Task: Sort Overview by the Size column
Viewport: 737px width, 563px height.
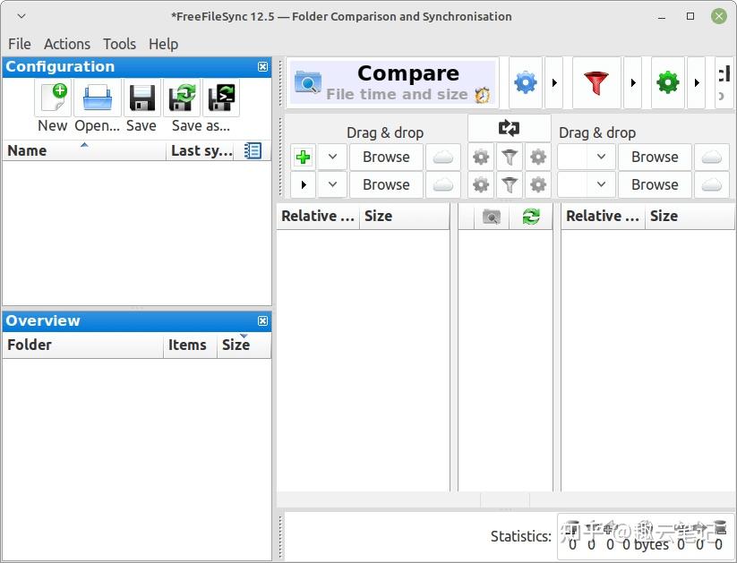Action: (244, 345)
